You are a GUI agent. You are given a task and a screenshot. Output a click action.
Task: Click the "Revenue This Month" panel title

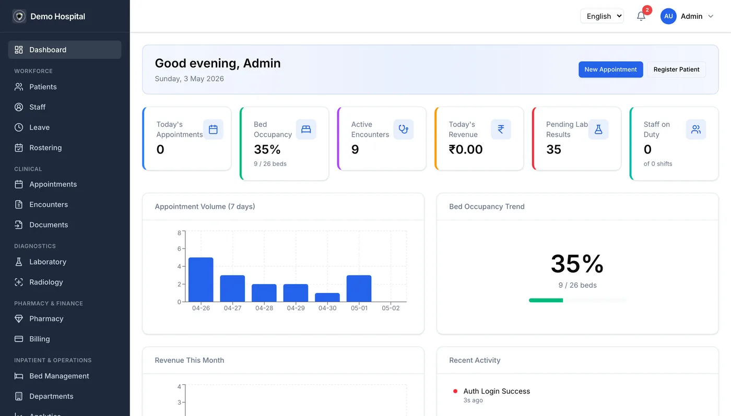(190, 360)
